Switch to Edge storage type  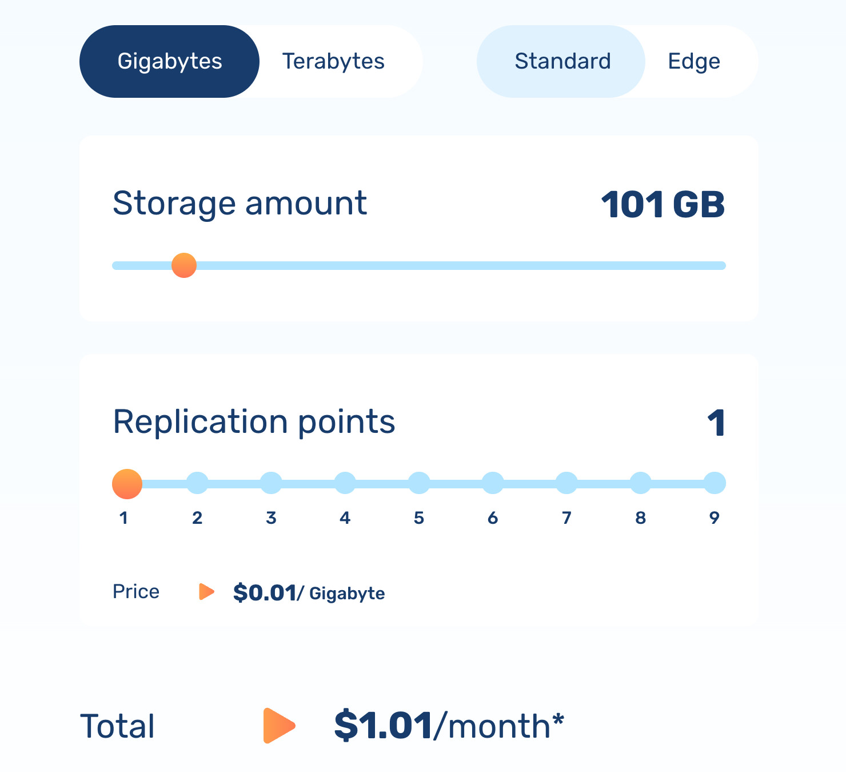click(693, 61)
